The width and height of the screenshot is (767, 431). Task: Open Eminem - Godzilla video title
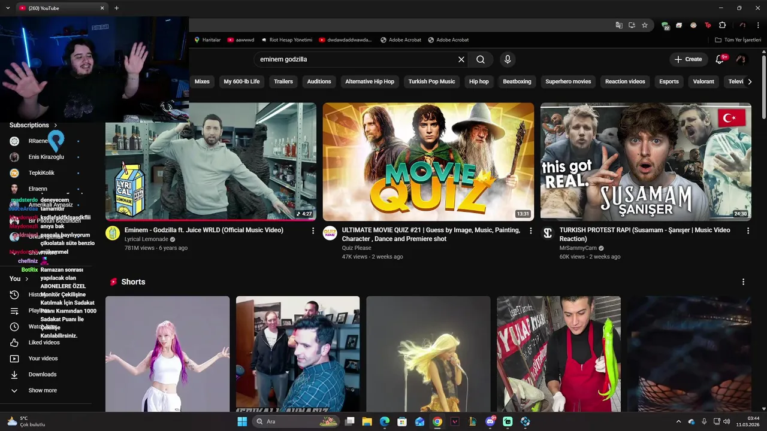tap(204, 230)
